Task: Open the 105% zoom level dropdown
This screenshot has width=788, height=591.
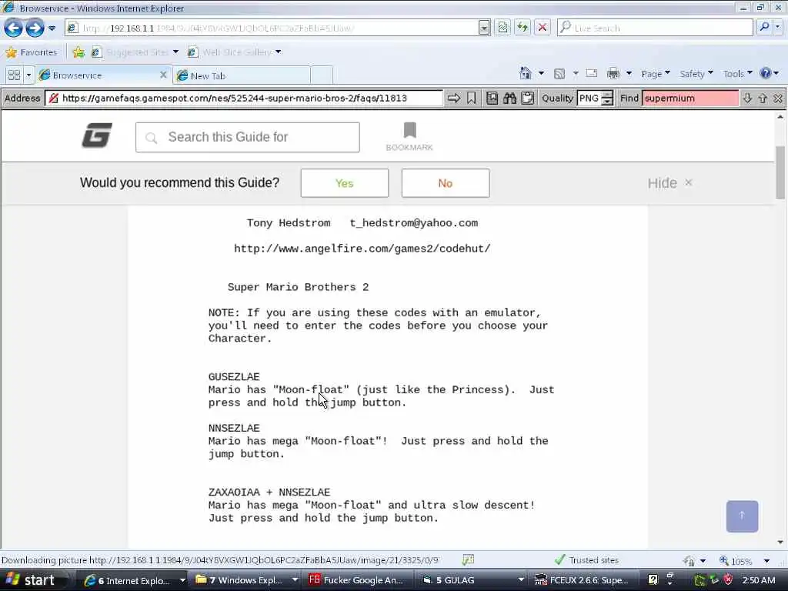Action: (x=766, y=561)
